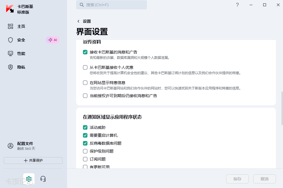283x188 pixels.
Task: Click the 在通知区域显示应用程序状态 heading
Action: click(112, 117)
